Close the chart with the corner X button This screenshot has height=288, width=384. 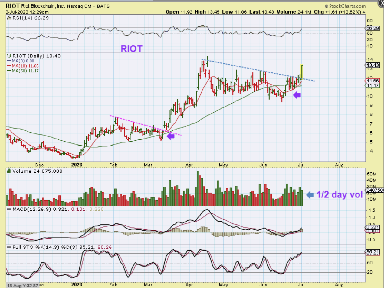[381, 3]
